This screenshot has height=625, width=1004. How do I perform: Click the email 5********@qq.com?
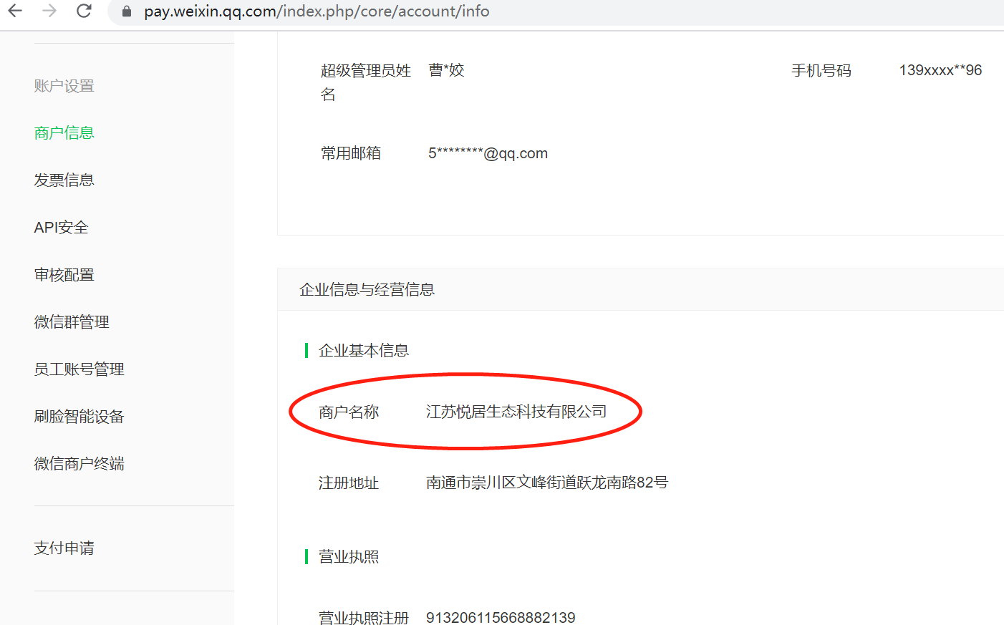pyautogui.click(x=488, y=153)
